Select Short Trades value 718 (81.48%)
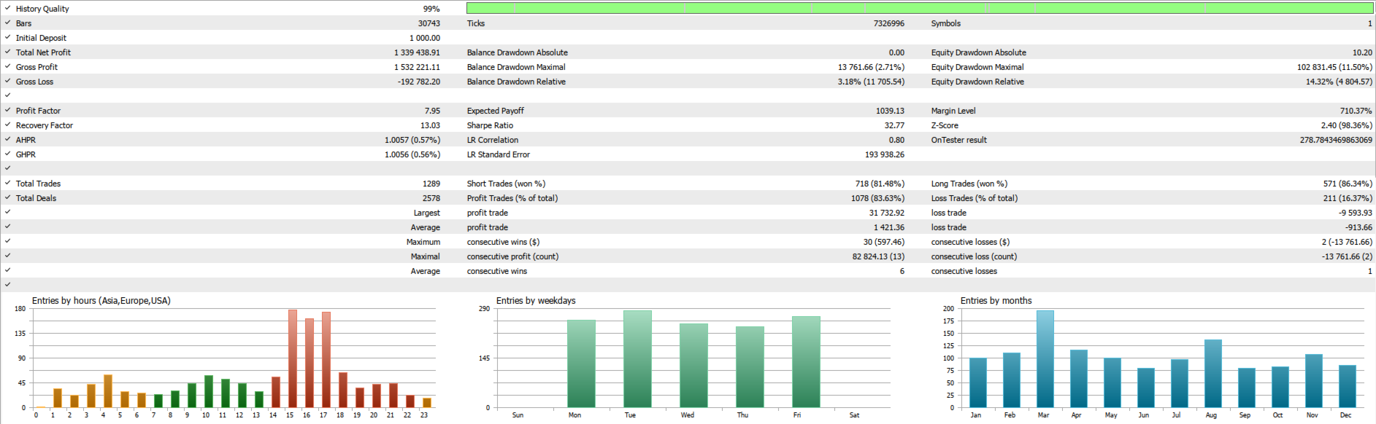Screen dimensions: 1376x424 (880, 184)
